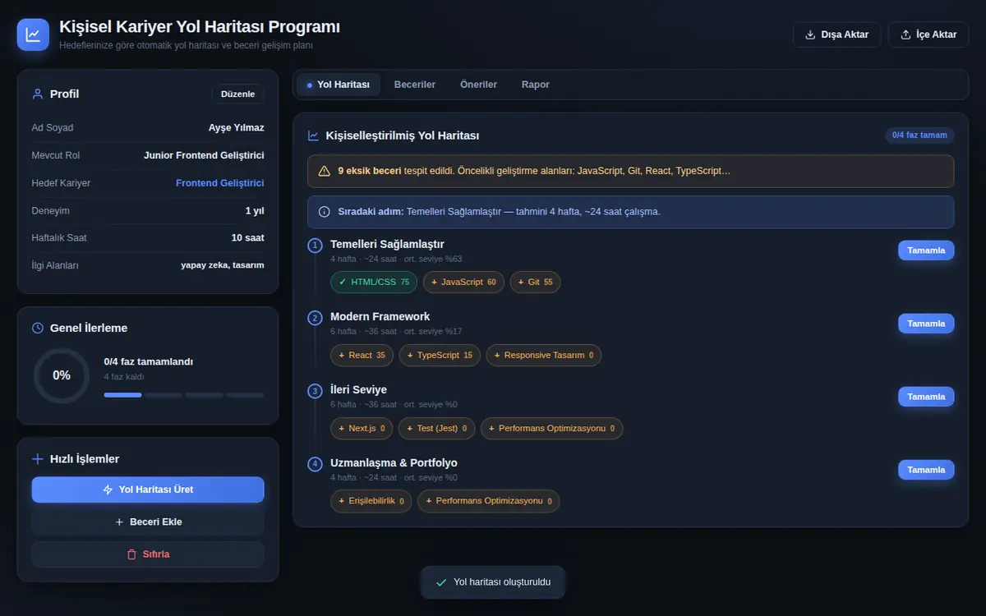Click the Dışa Aktar export button
The width and height of the screenshot is (986, 616).
point(836,34)
